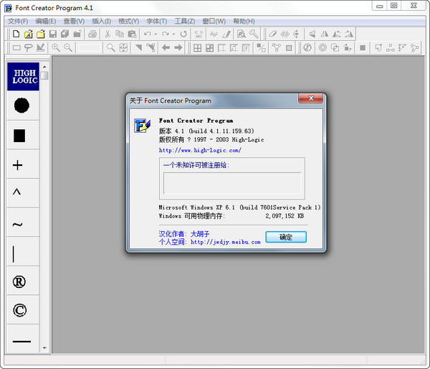Click the zoom out magnifier icon

point(68,47)
